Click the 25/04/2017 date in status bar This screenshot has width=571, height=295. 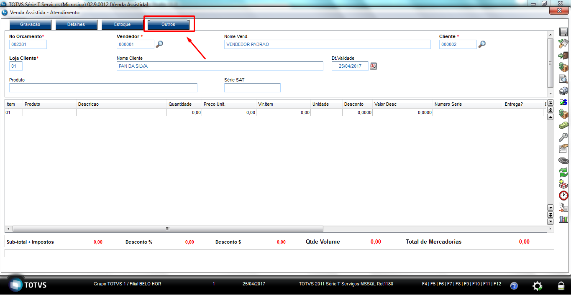pyautogui.click(x=253, y=284)
